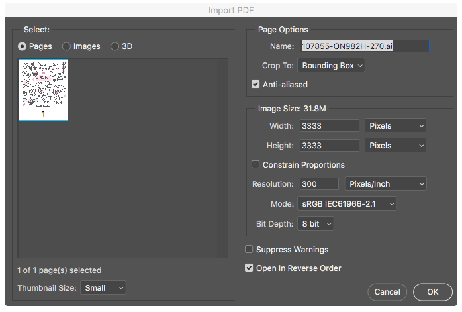Select the Images radio option
The height and width of the screenshot is (312, 462).
coord(66,46)
